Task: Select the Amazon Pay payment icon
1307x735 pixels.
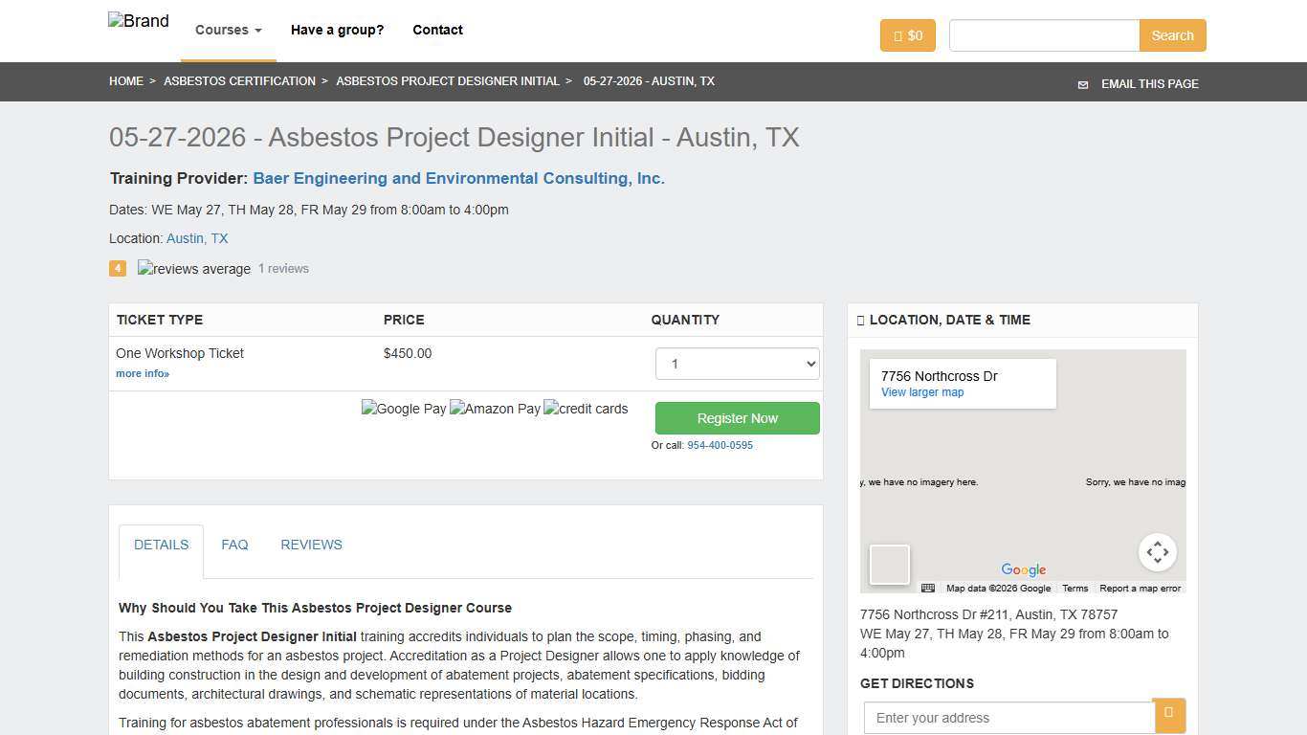Action: (x=495, y=409)
